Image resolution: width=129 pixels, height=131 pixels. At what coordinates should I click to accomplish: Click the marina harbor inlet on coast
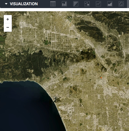click(x=54, y=100)
